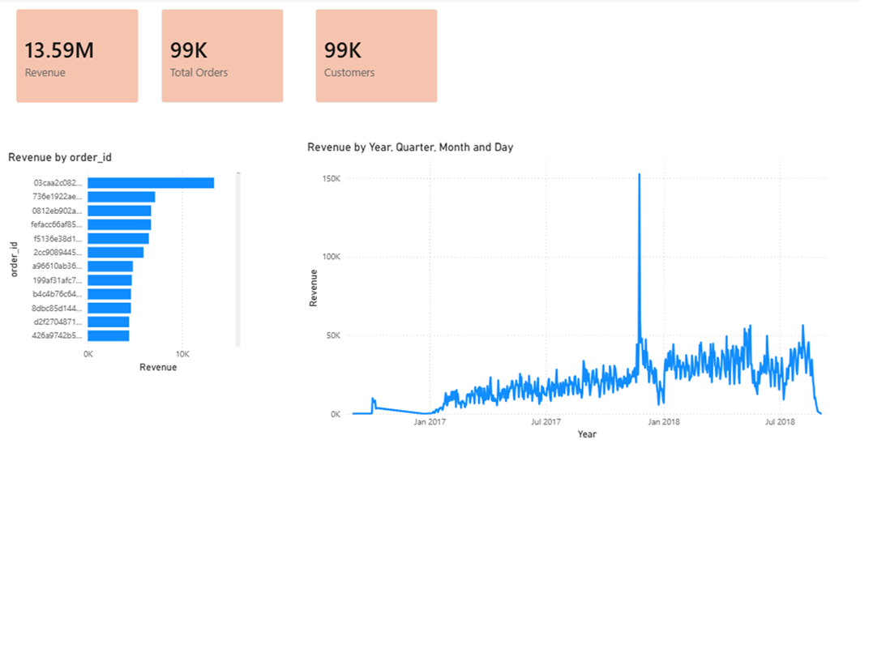
Task: Select the 2cc9089445 order bar
Action: [x=115, y=252]
